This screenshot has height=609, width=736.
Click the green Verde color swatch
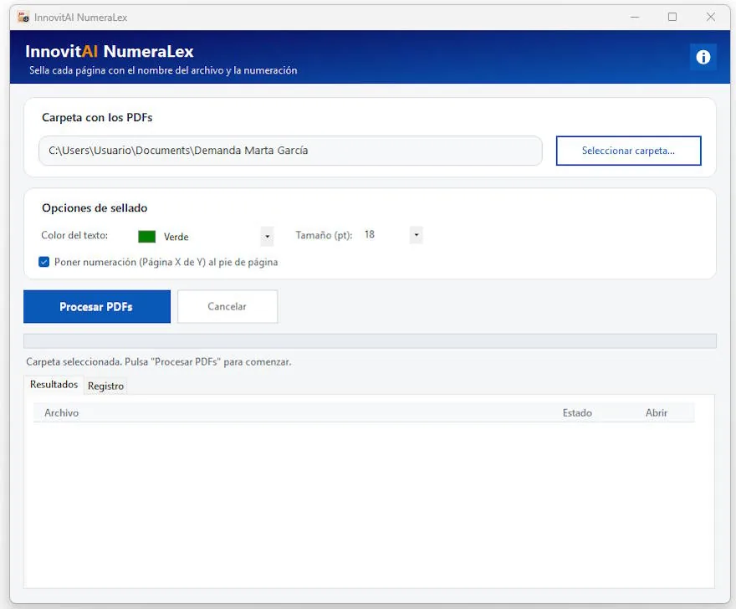(146, 237)
